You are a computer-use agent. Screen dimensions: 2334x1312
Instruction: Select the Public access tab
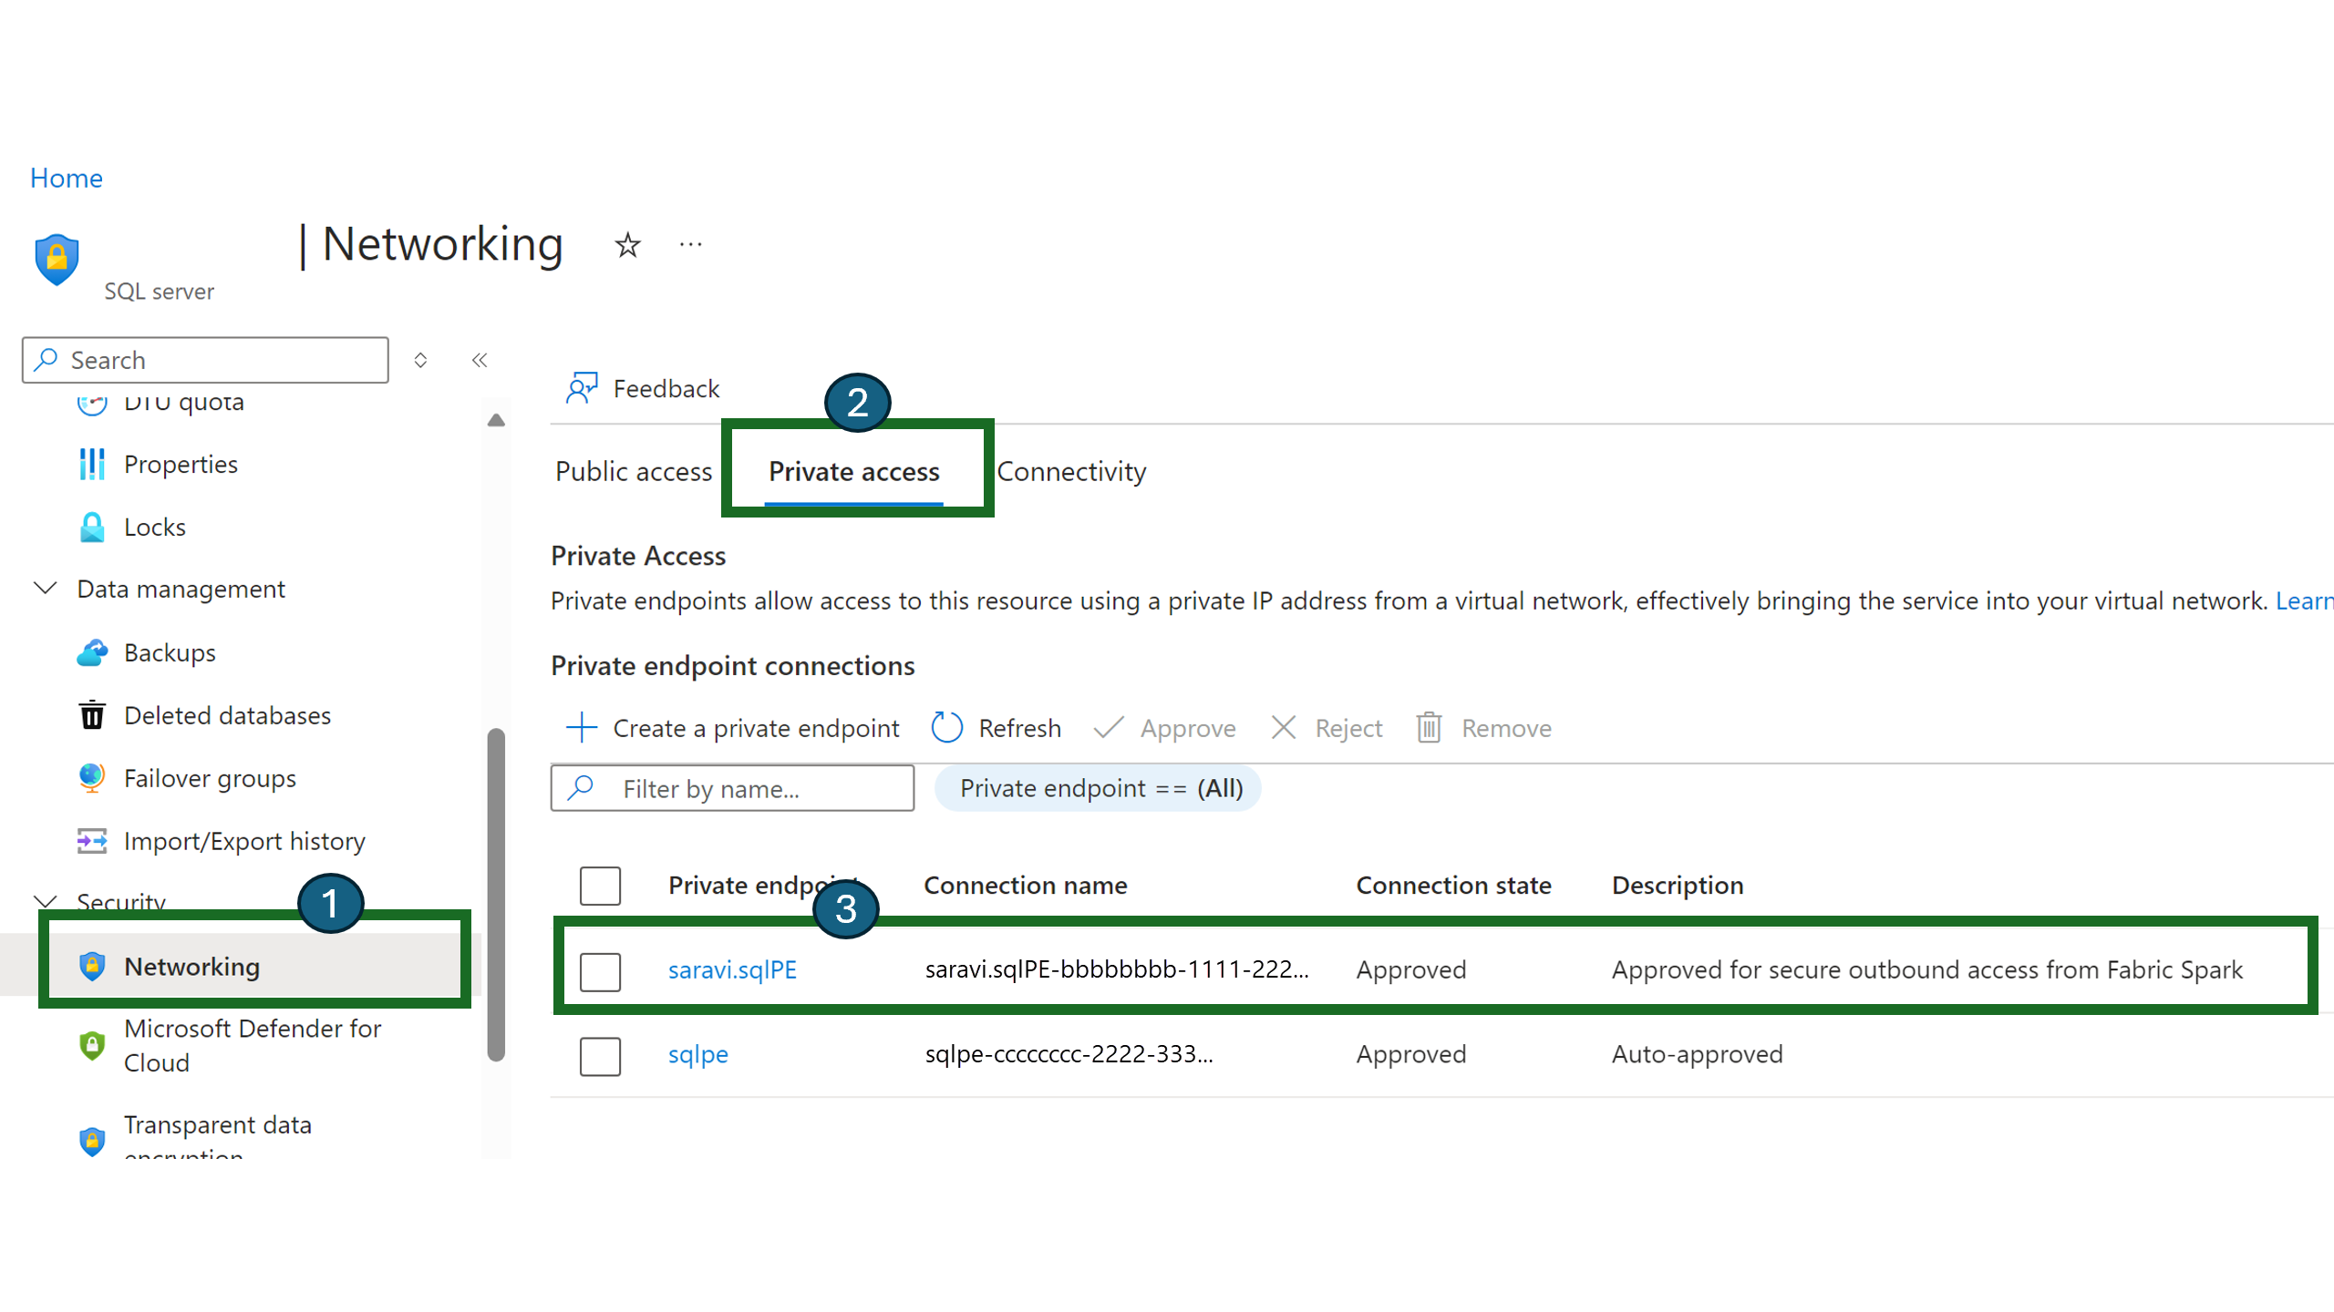(634, 471)
